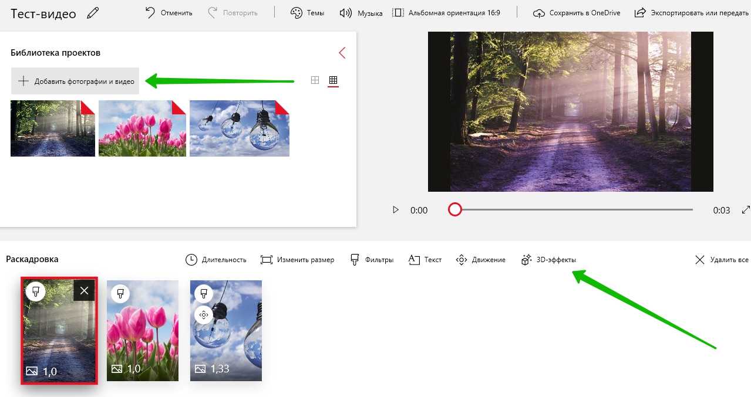Viewport: 751px width, 397px height.
Task: Click the Отменить undo button
Action: [169, 13]
